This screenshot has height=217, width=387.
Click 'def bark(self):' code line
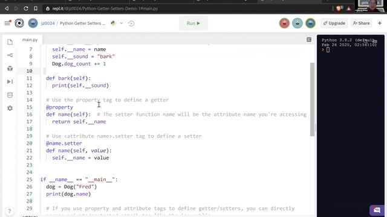(x=68, y=78)
